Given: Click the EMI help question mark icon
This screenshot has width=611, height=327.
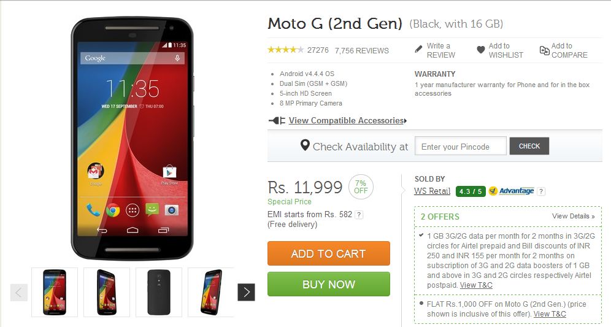Looking at the screenshot, I should (x=359, y=215).
